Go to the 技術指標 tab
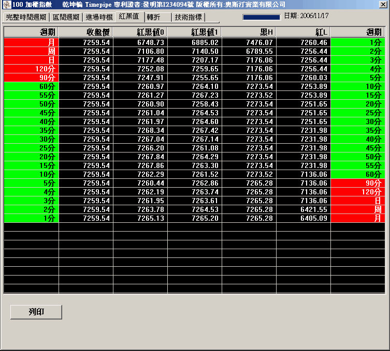This screenshot has height=351, width=390. tap(189, 17)
